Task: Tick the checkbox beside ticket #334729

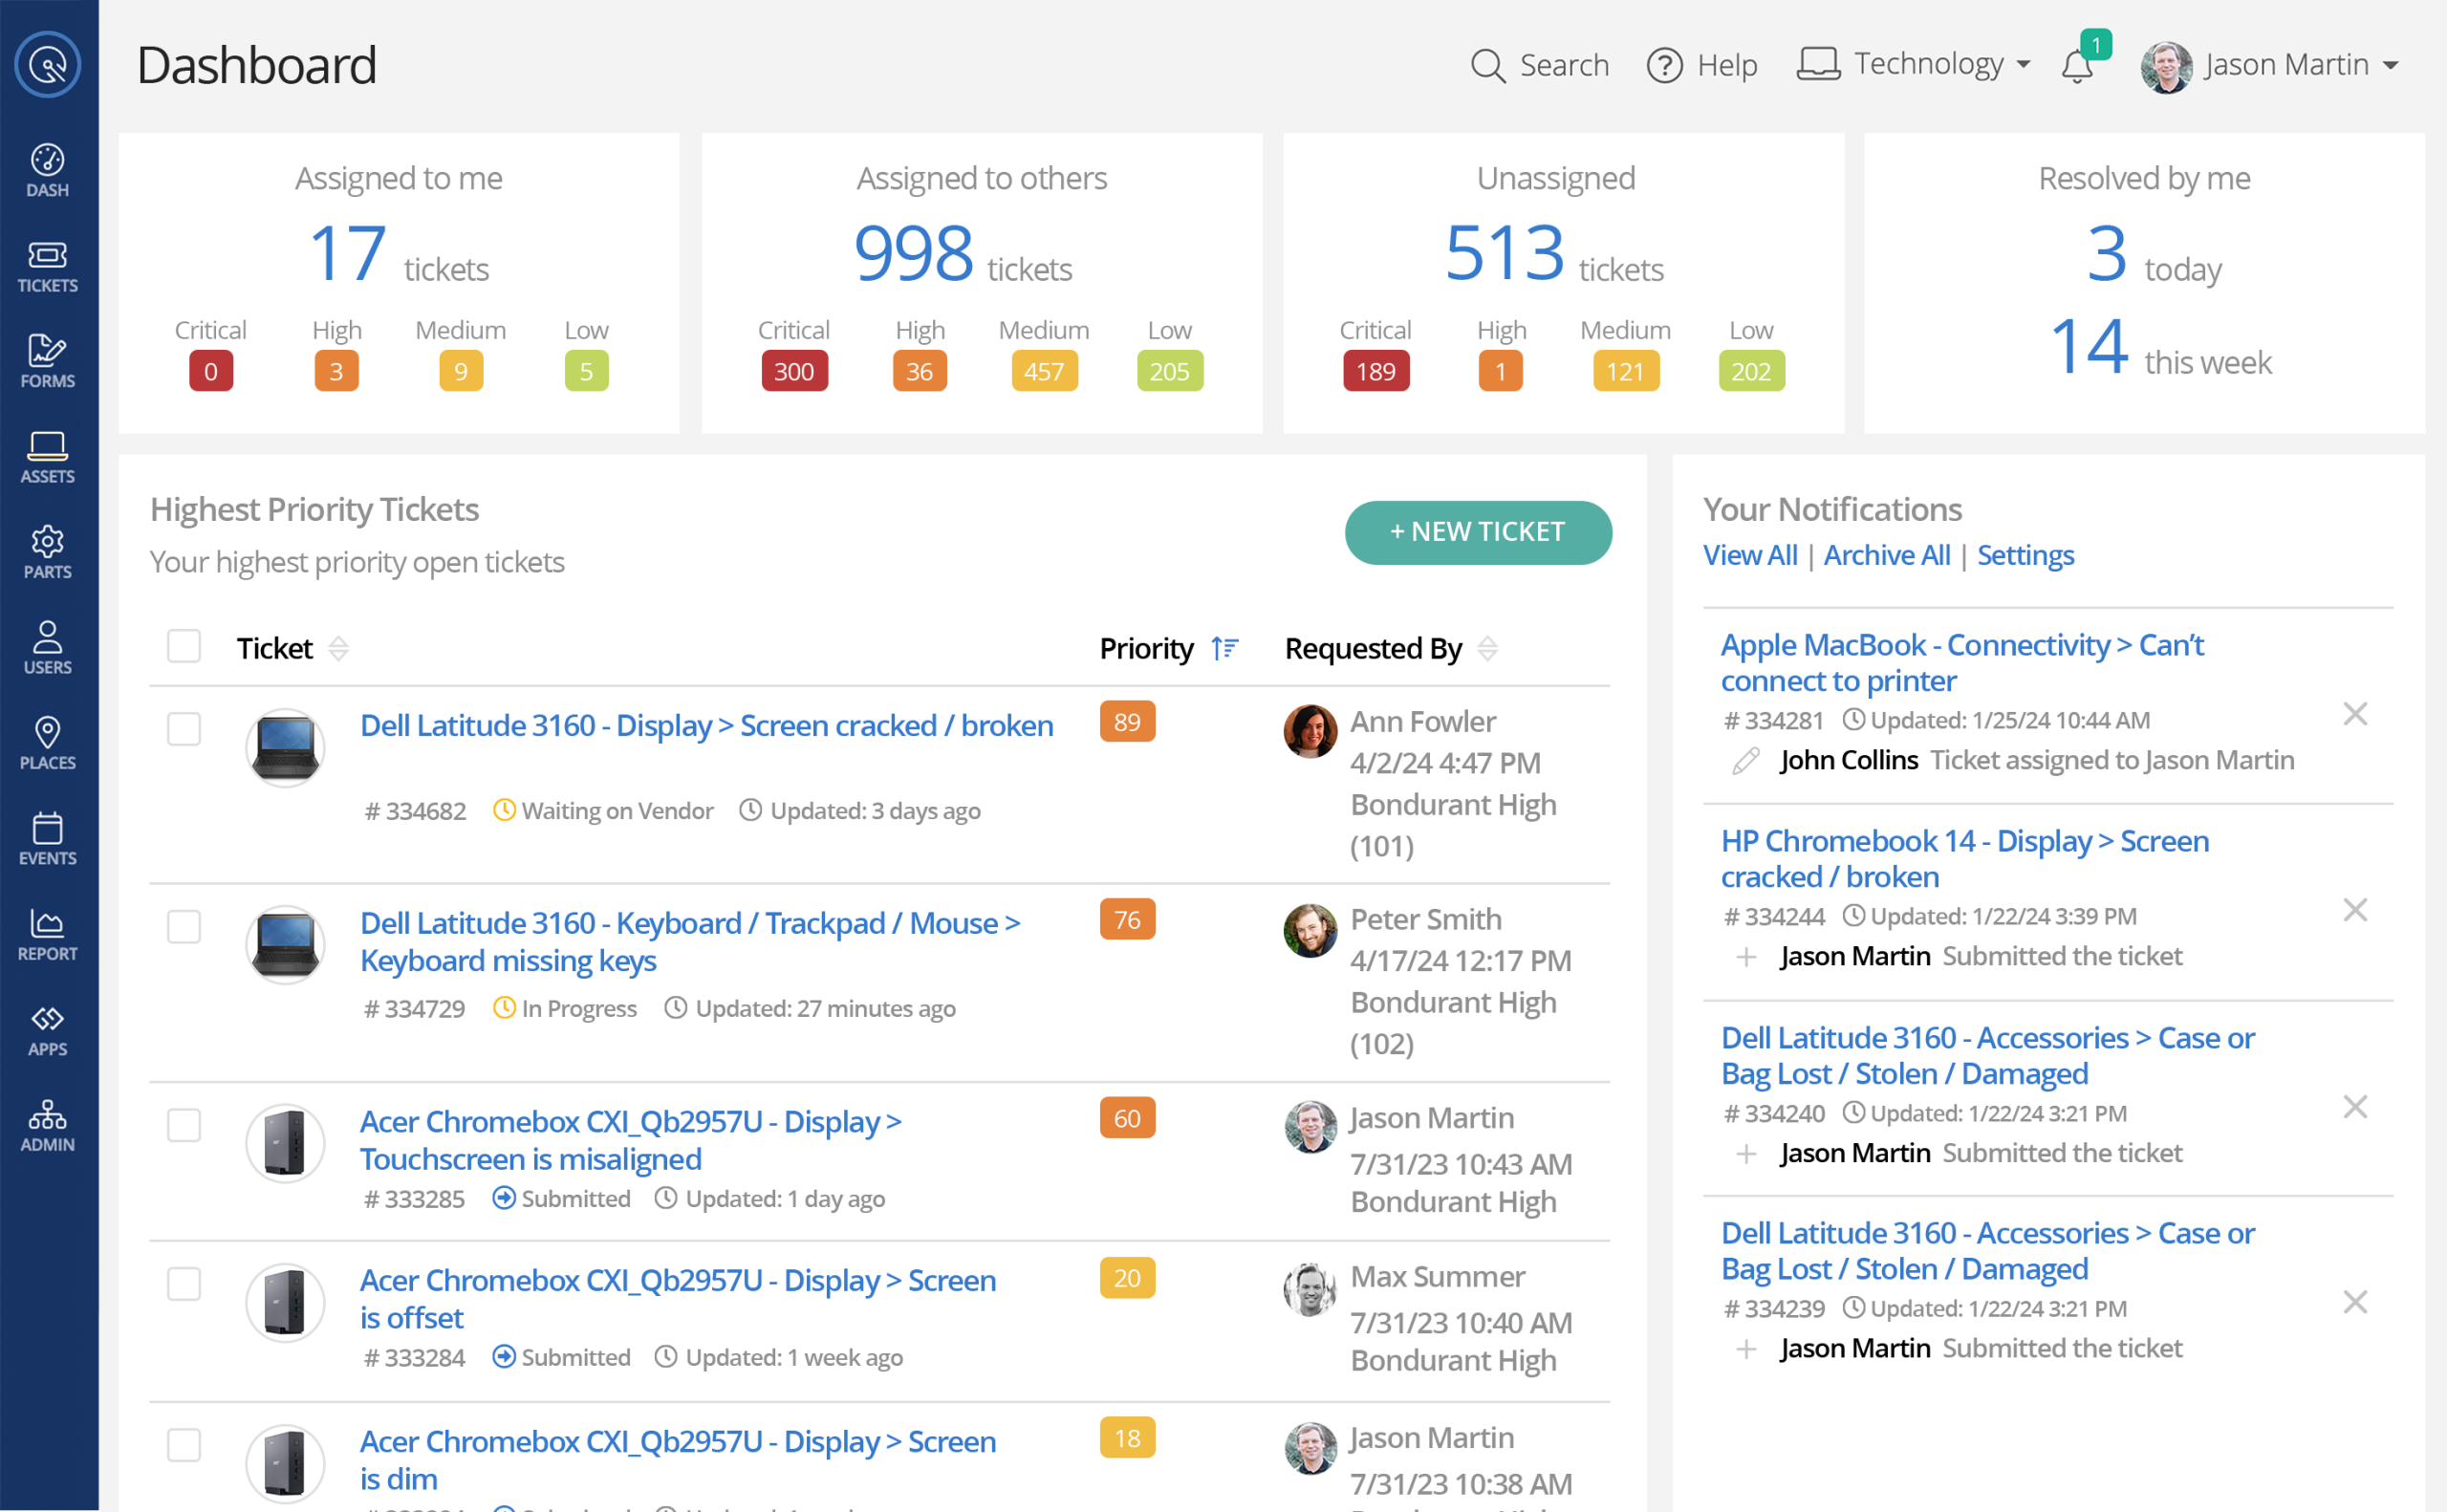Action: click(x=184, y=927)
